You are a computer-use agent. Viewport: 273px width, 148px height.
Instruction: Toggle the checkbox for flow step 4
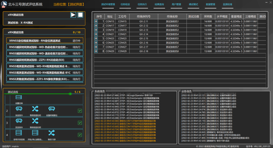coord(80,135)
